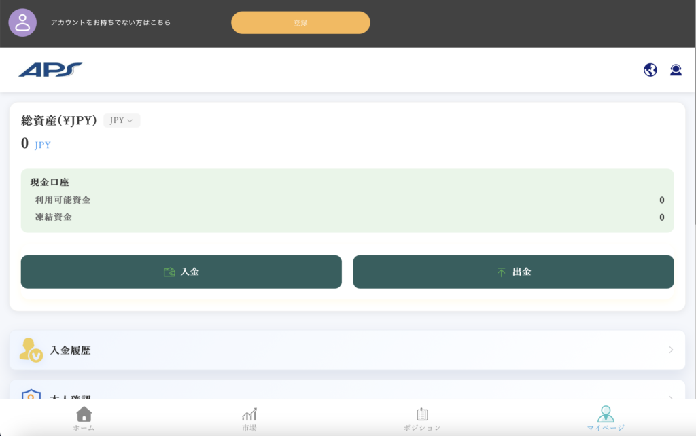Screen dimensions: 696x436
Task: Switch to 市場 market tab
Action: (249, 420)
